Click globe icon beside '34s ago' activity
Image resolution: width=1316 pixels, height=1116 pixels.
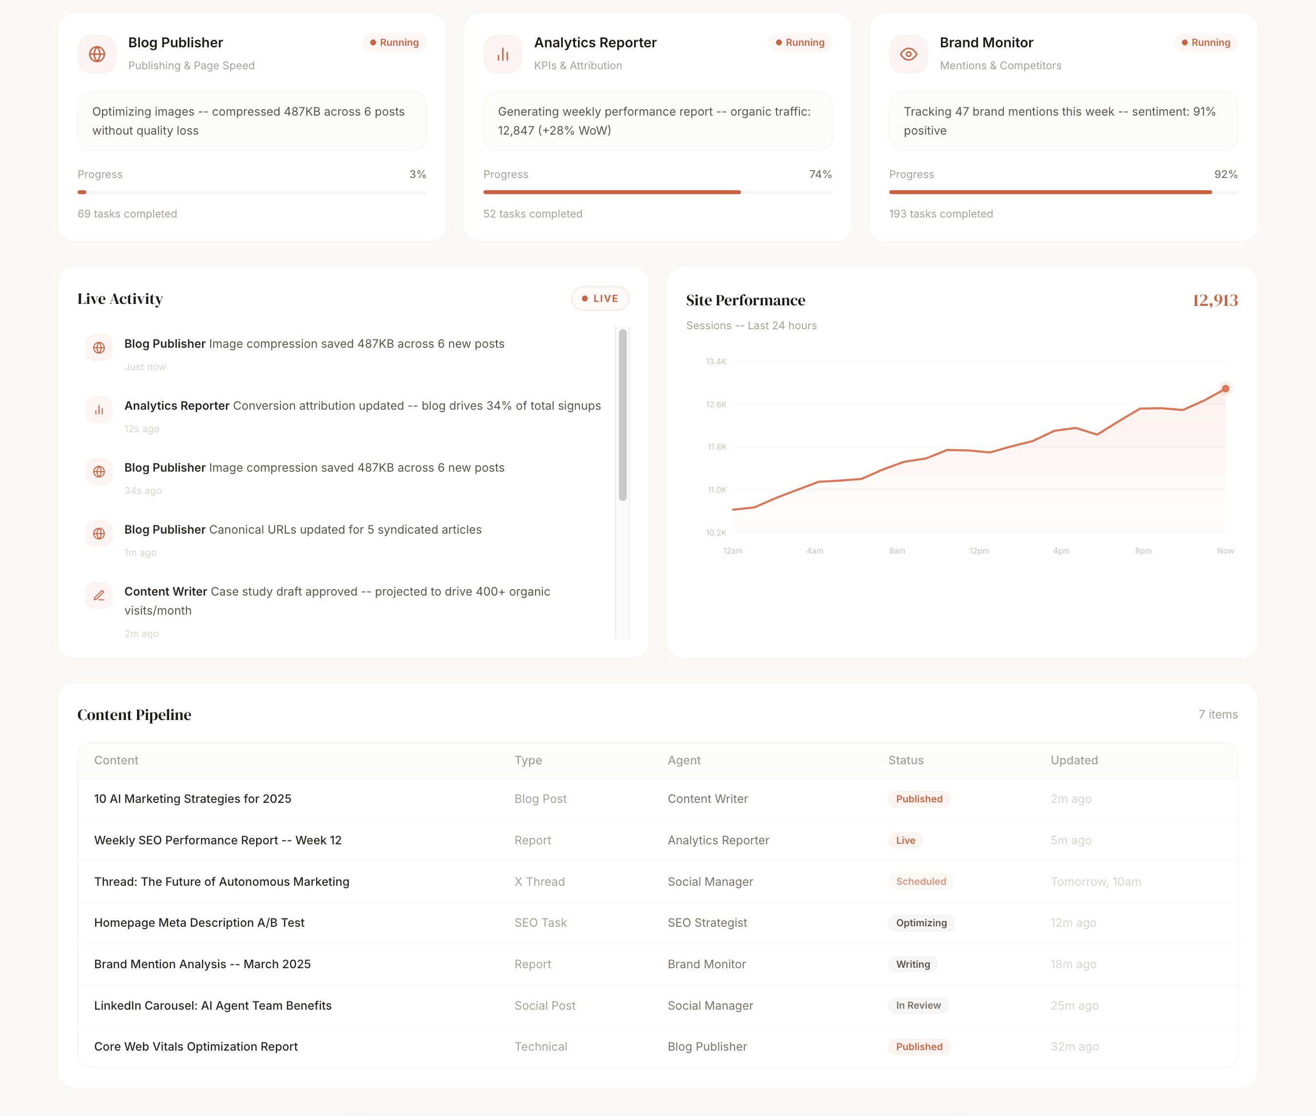pos(100,472)
